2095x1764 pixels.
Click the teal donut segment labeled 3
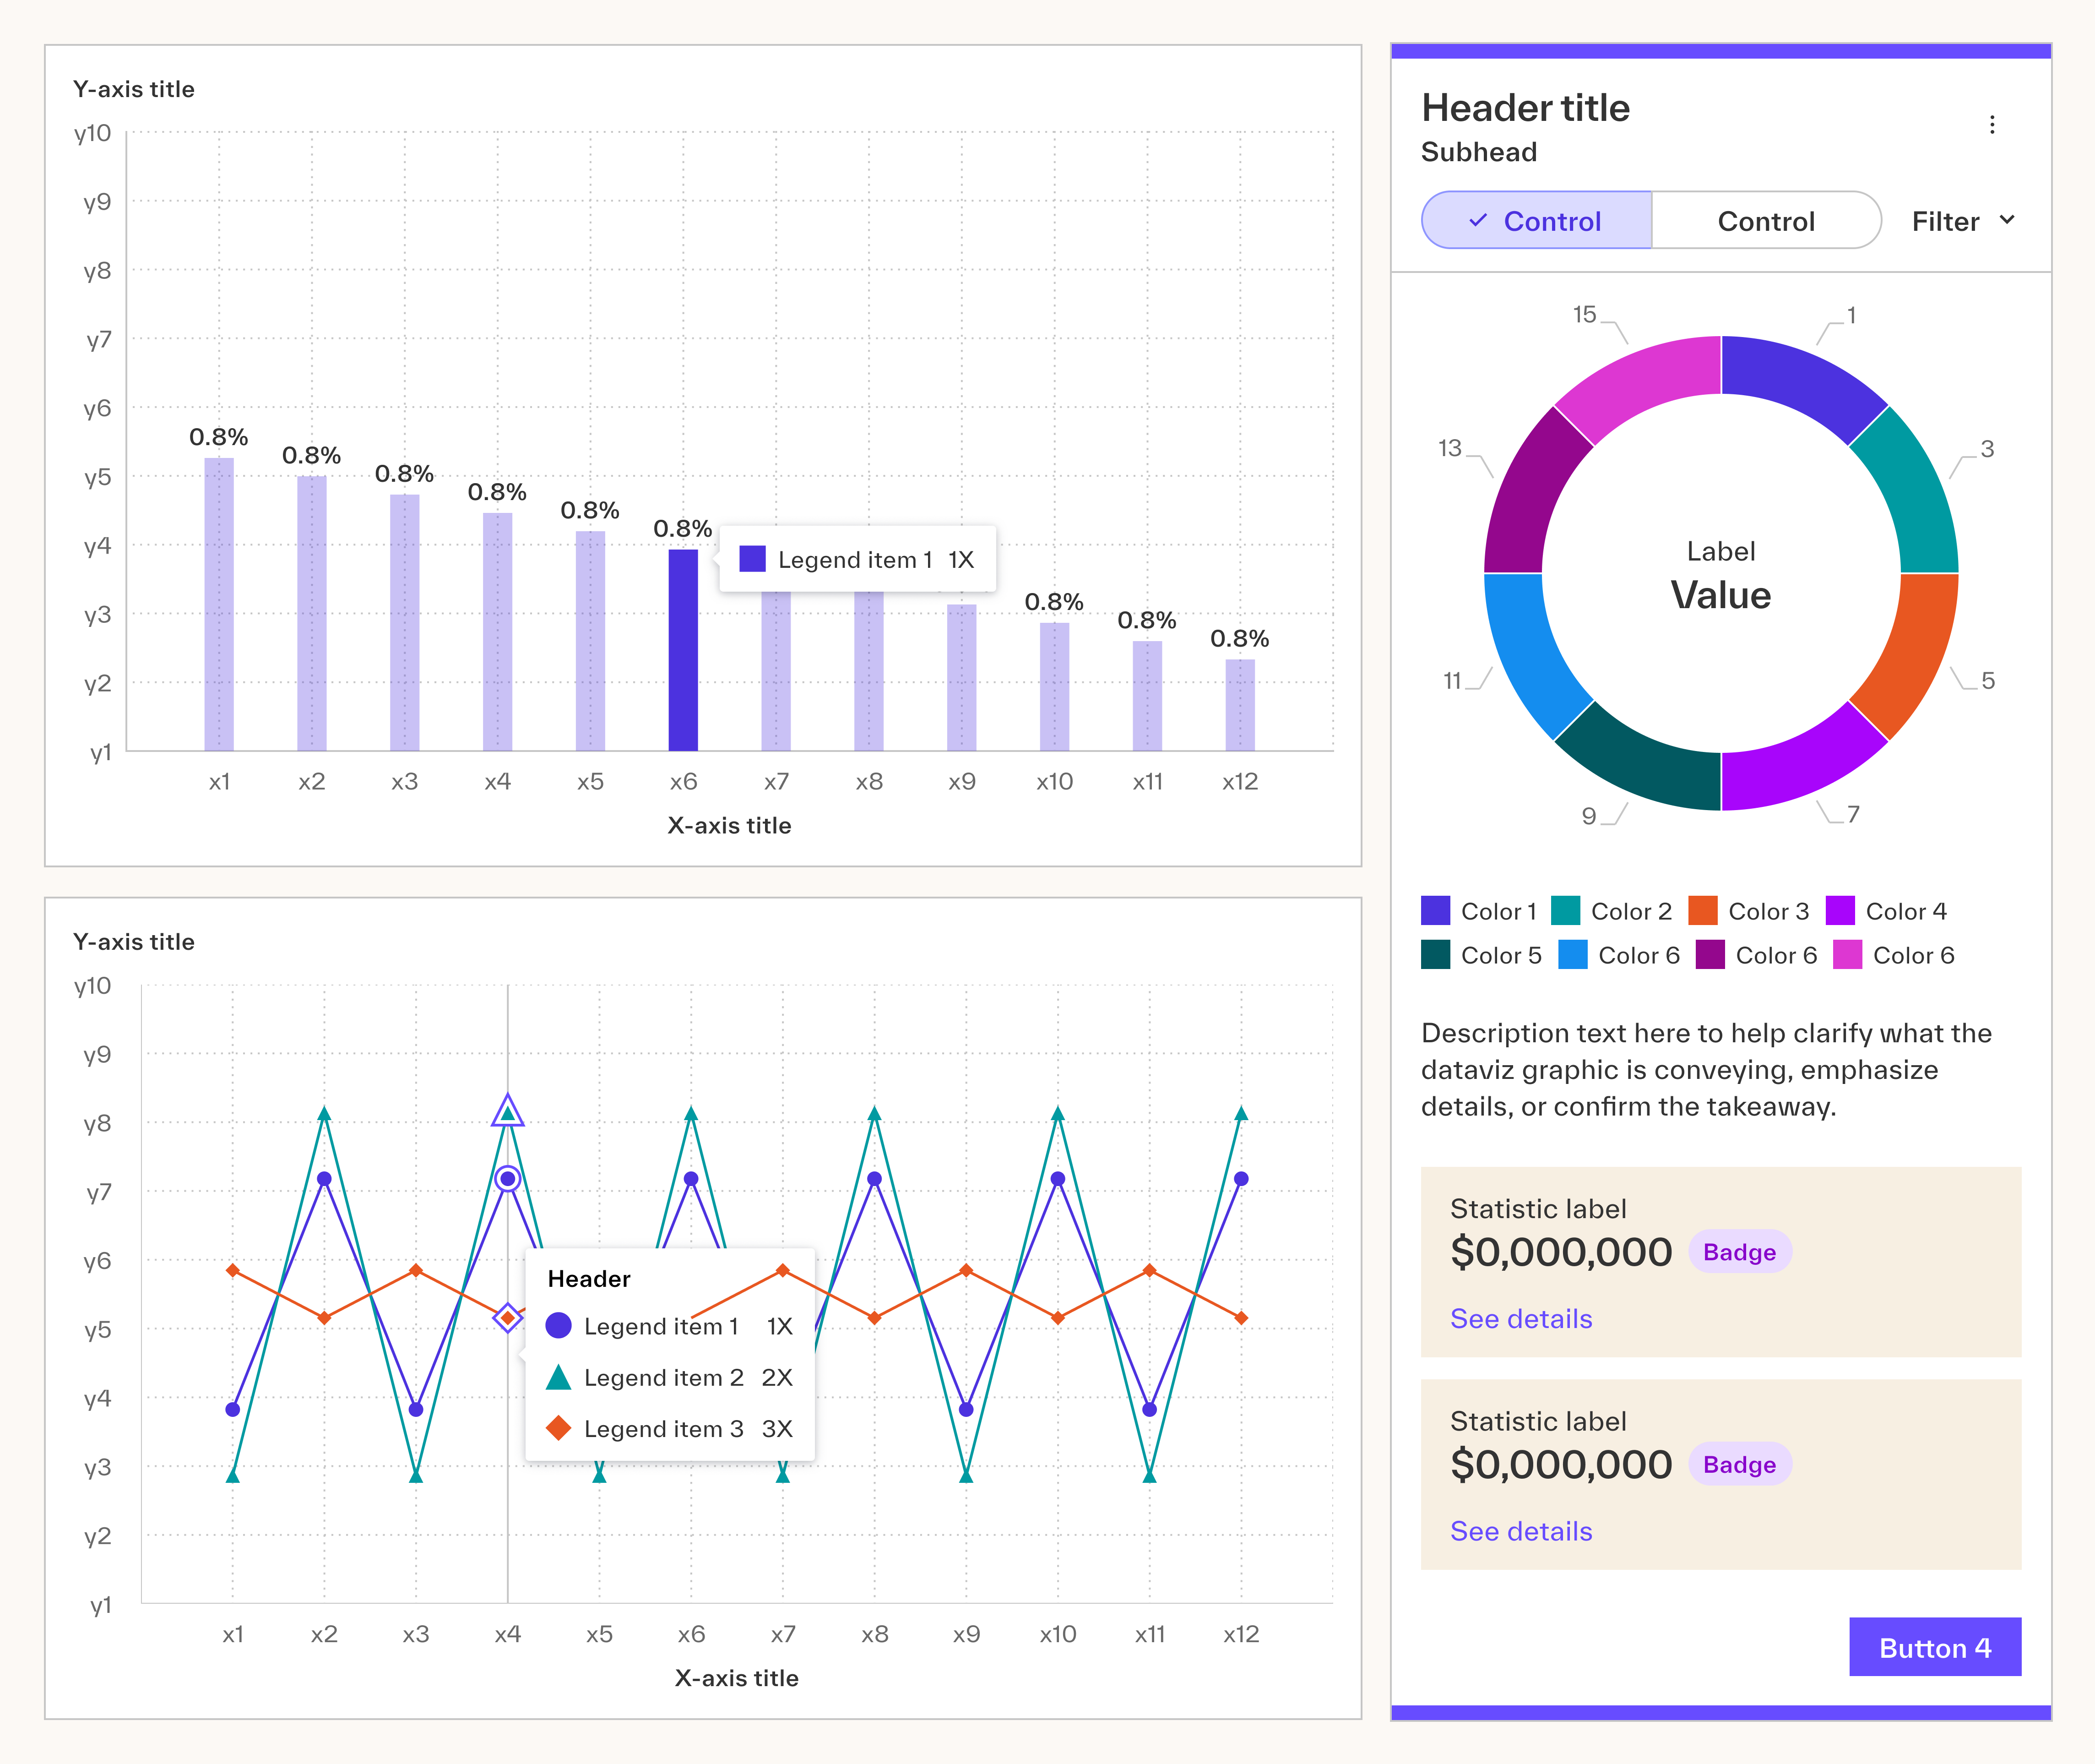[1913, 495]
